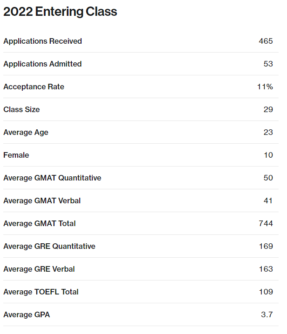Click the Female row label
Image resolution: width=287 pixels, height=334 pixels.
[x=16, y=155]
